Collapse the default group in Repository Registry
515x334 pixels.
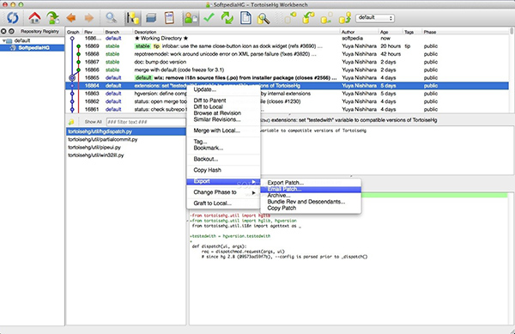tap(4, 40)
